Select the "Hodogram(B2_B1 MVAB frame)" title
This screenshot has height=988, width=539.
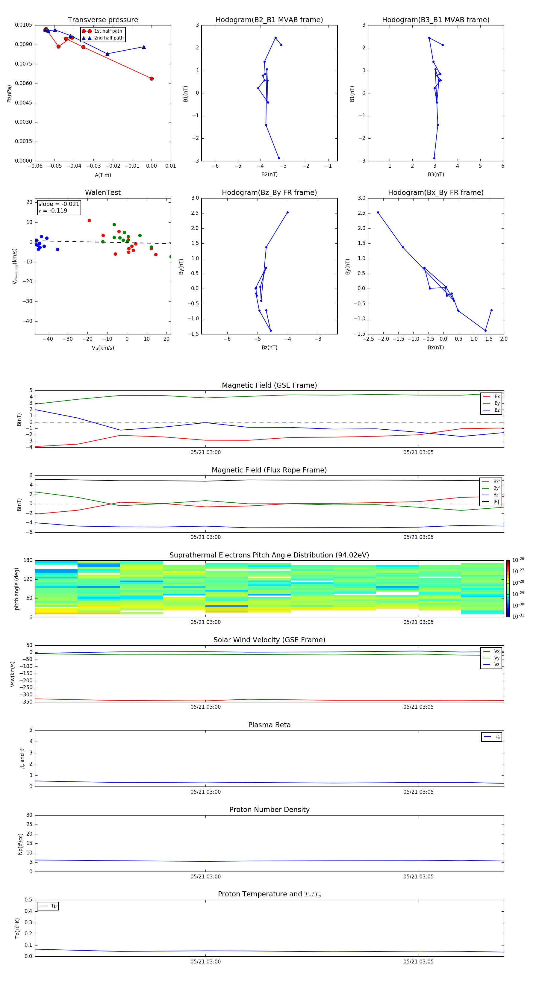pyautogui.click(x=269, y=20)
